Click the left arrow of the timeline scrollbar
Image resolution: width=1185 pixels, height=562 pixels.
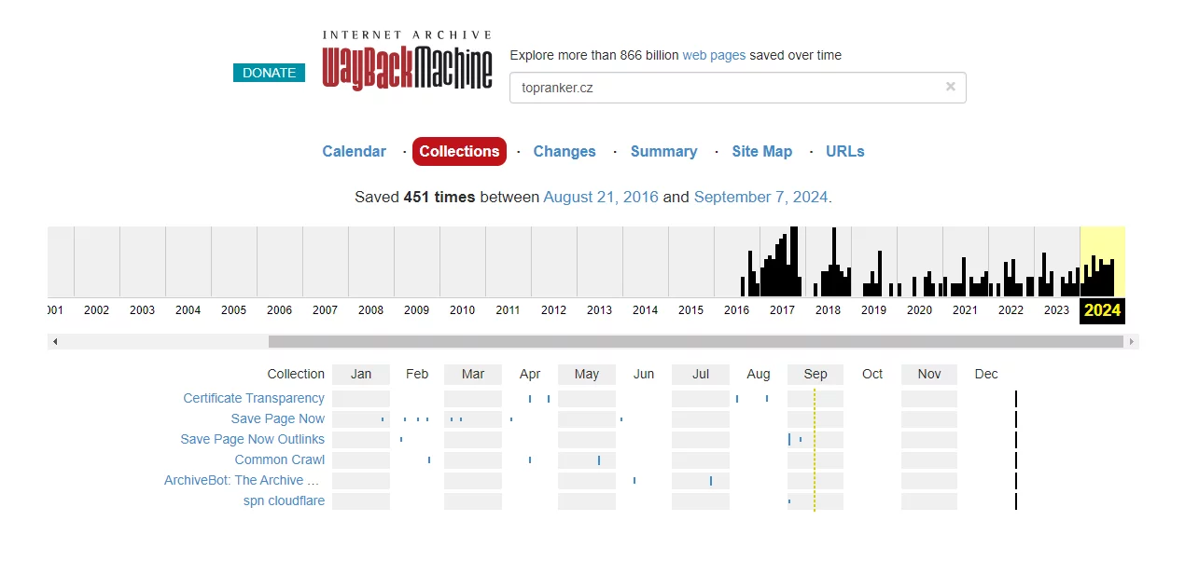[x=55, y=342]
